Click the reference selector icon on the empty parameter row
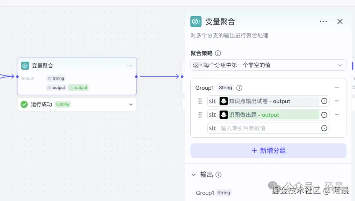355x201 pixels. tap(325, 128)
